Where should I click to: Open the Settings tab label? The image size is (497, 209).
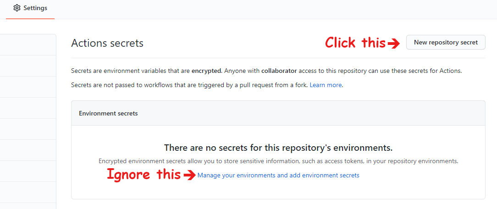click(x=35, y=8)
